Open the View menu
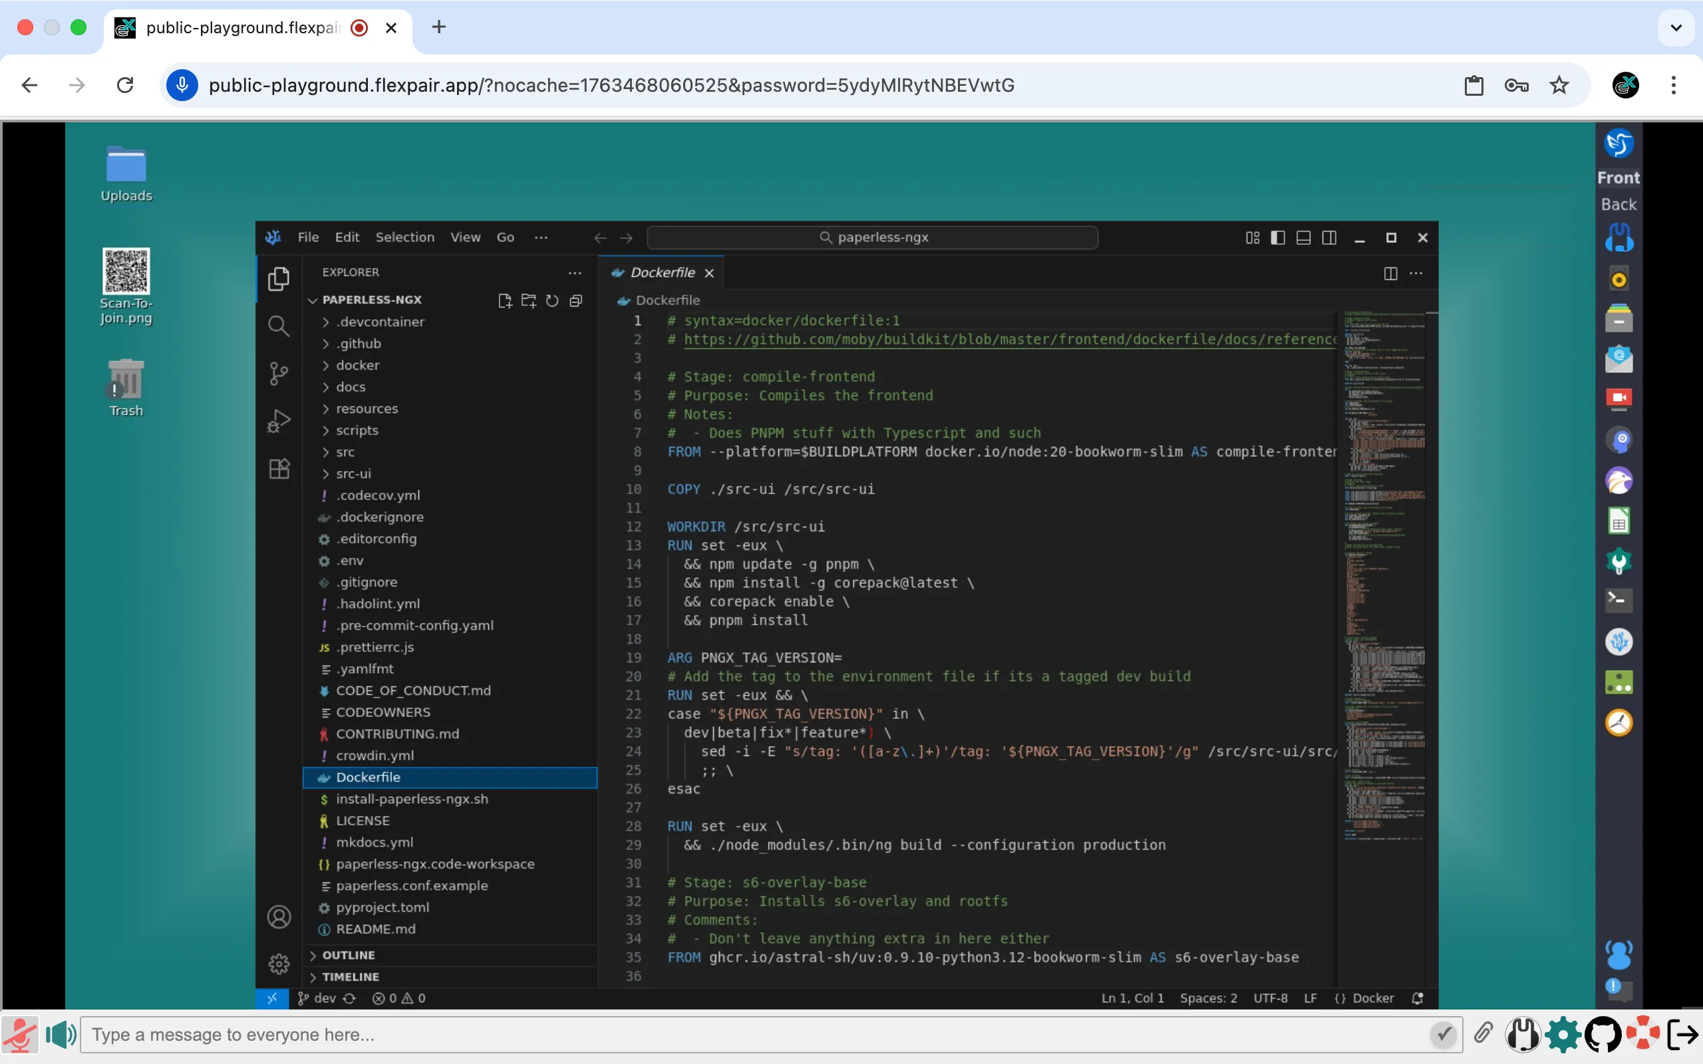 coord(465,237)
